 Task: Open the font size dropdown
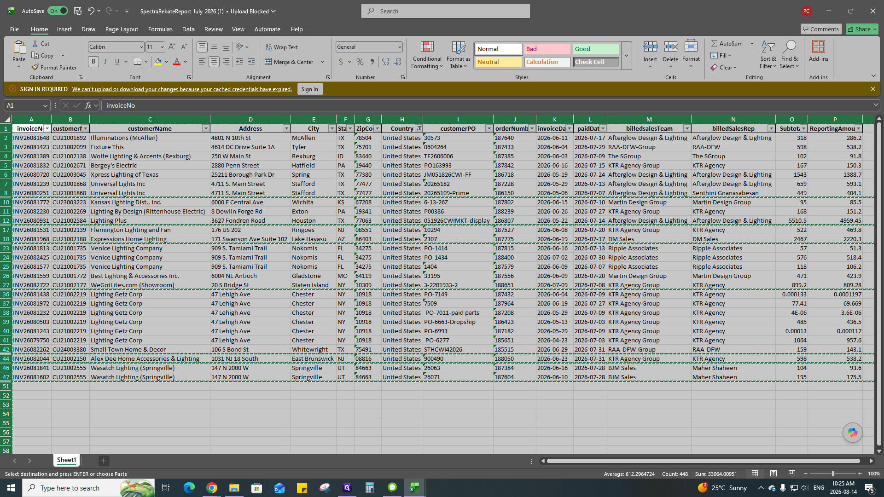pos(162,47)
